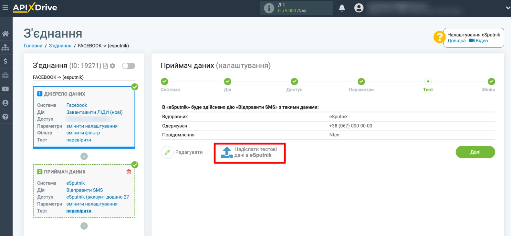The image size is (511, 236).
Task: Open the hamburger menu
Action: 5,8
